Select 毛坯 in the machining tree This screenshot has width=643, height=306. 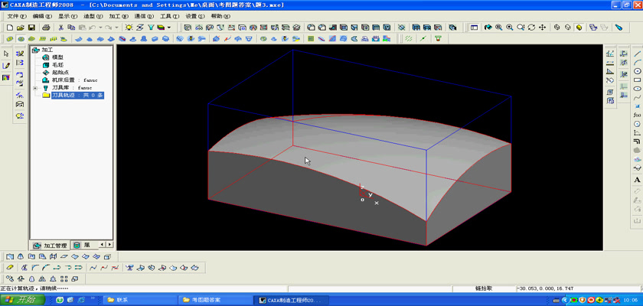pyautogui.click(x=57, y=65)
